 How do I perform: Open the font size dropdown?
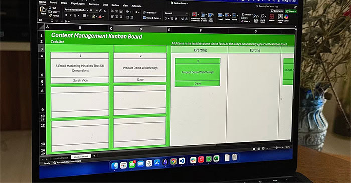(x=97, y=10)
